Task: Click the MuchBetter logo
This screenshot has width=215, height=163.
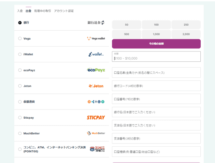Action: (96, 133)
